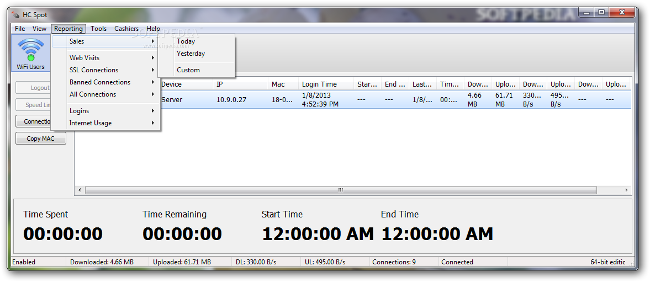This screenshot has width=650, height=282.
Task: Click the Speed Limit button
Action: coord(34,105)
